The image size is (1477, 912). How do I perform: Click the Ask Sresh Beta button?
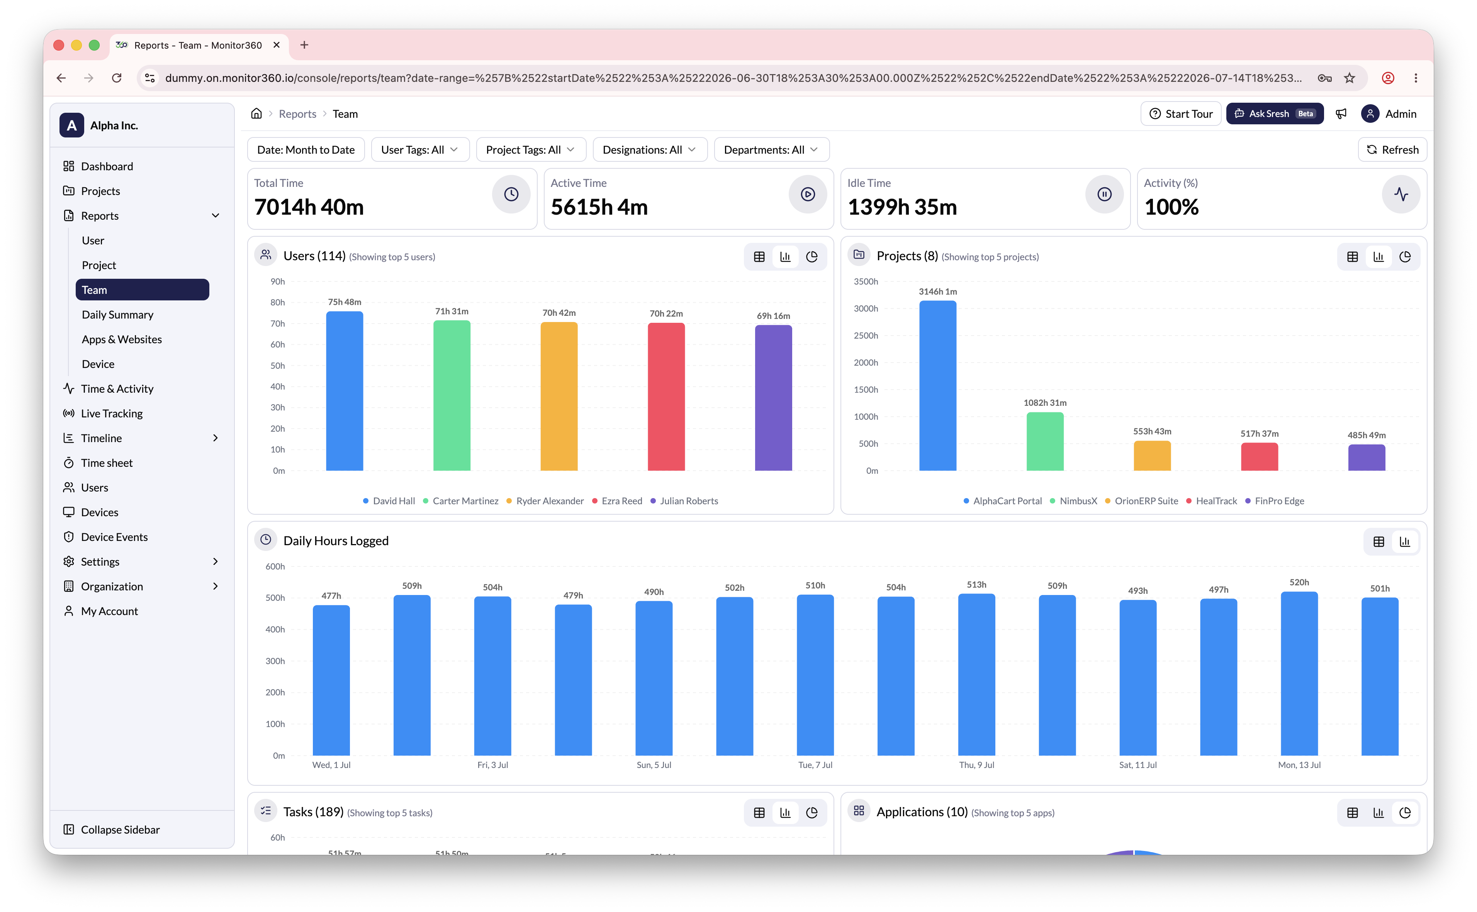1274,114
